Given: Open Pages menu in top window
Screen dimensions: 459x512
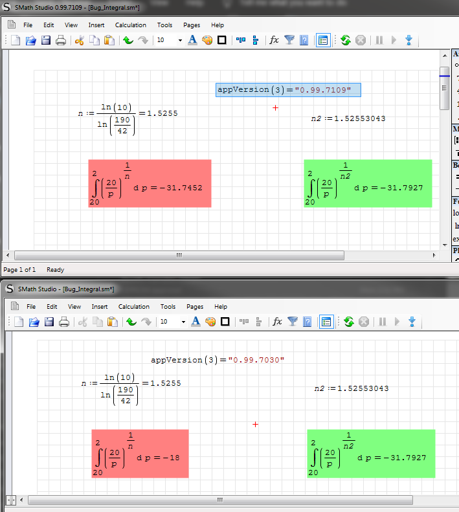Looking at the screenshot, I should click(192, 25).
